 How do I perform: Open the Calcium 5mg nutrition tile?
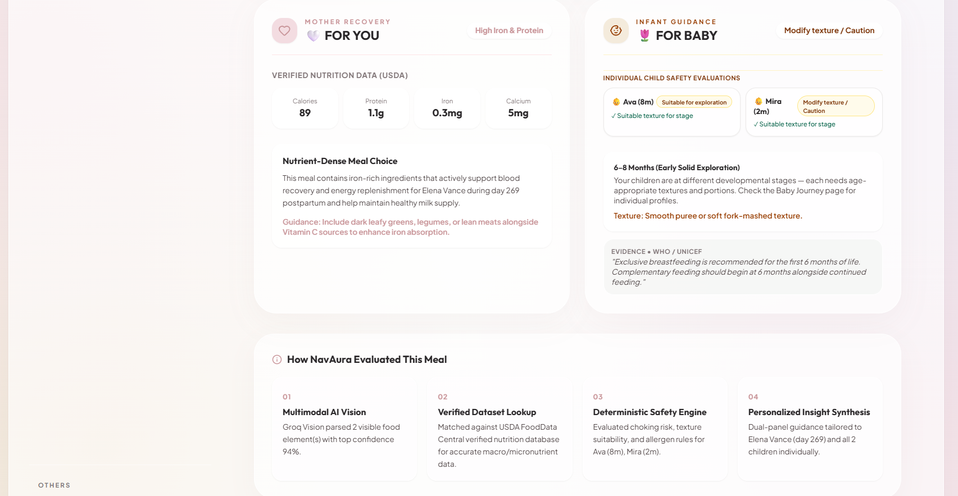point(518,108)
